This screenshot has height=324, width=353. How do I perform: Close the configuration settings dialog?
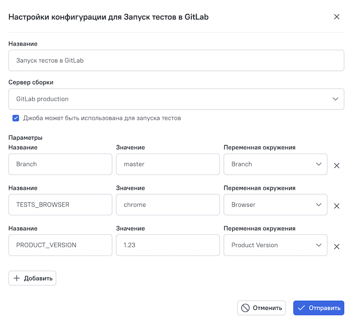pos(336,17)
